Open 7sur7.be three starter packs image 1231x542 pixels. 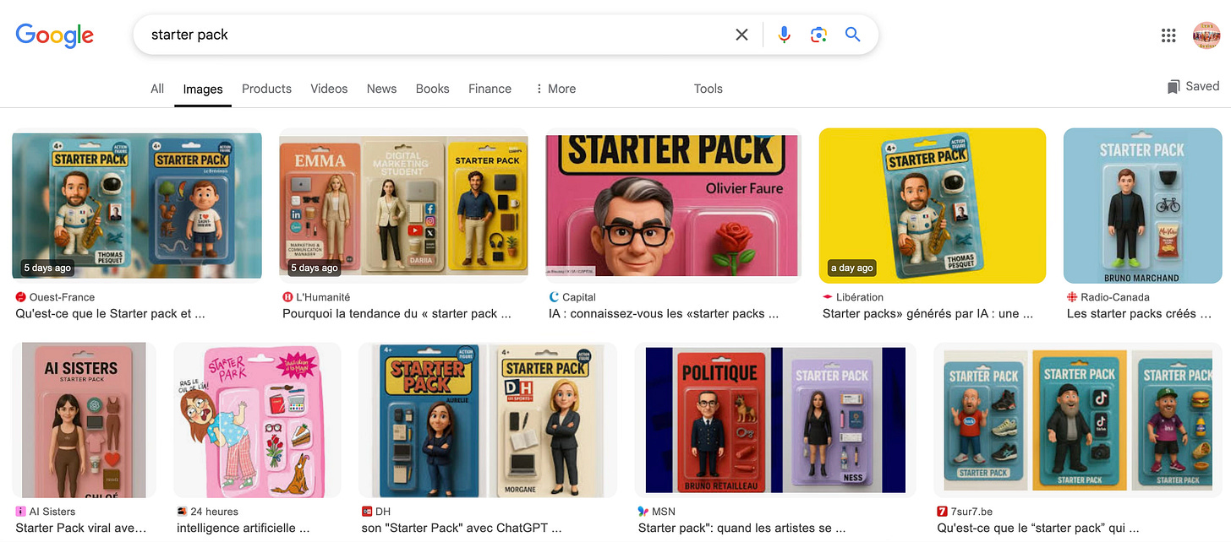[1078, 420]
